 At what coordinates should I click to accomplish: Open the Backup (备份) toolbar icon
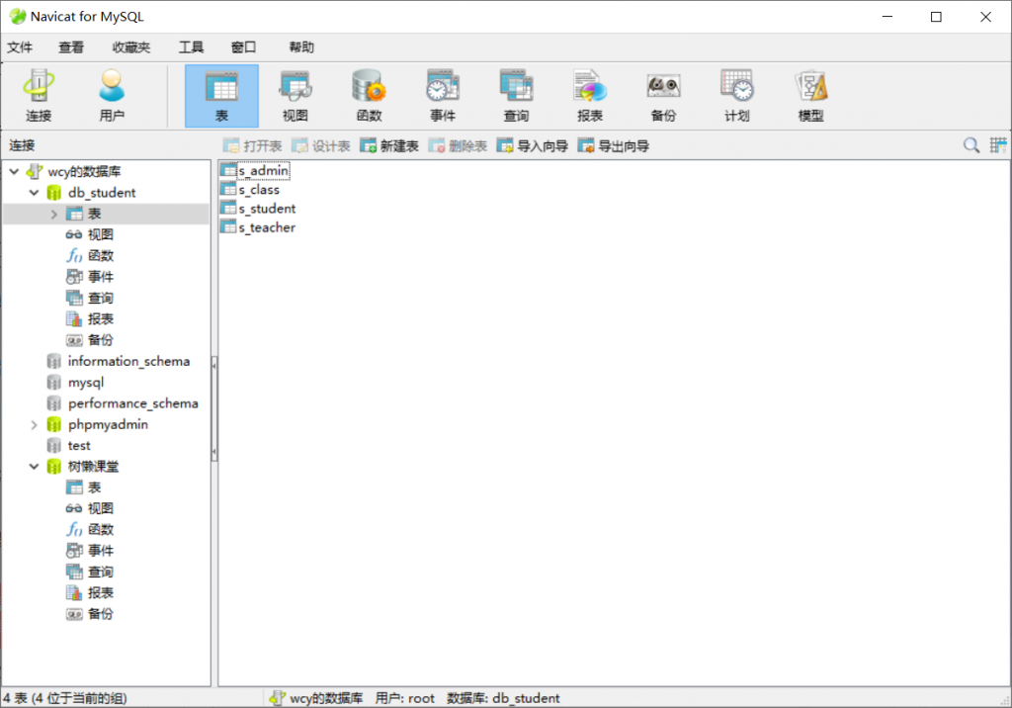pos(663,96)
